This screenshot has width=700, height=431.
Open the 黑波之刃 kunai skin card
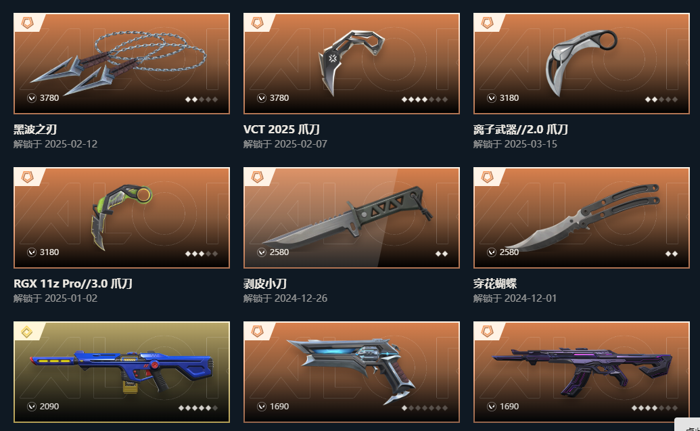point(122,64)
